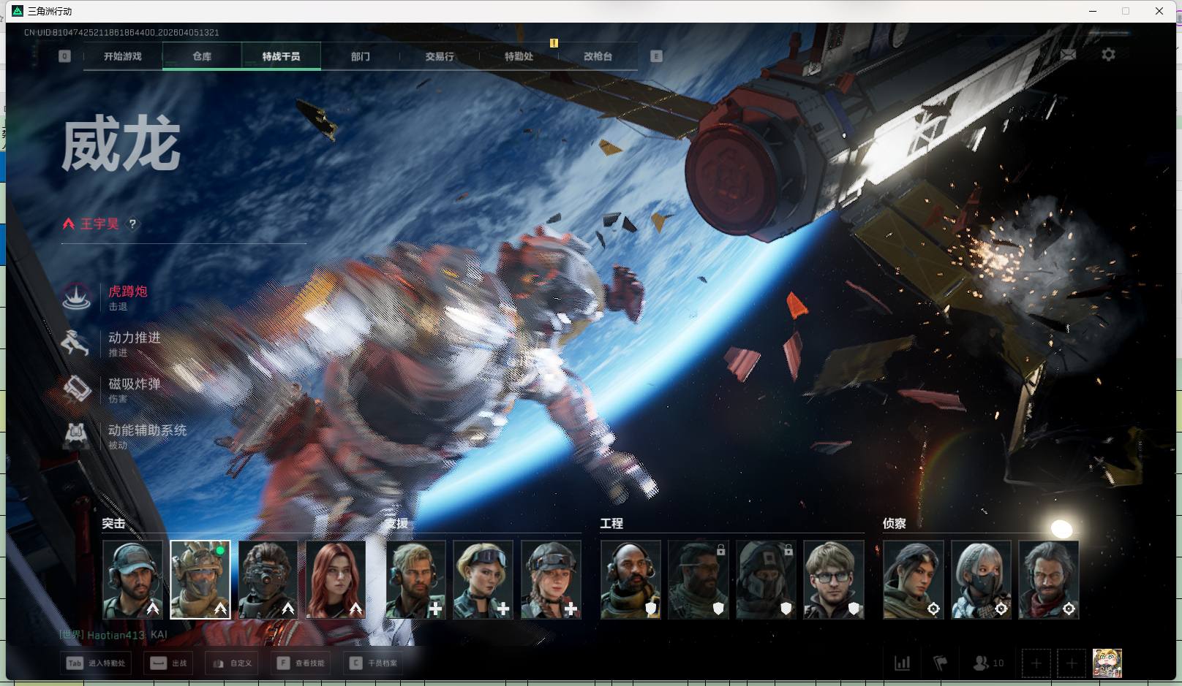The image size is (1182, 686).
Task: Open the settings gear icon
Action: pyautogui.click(x=1108, y=55)
